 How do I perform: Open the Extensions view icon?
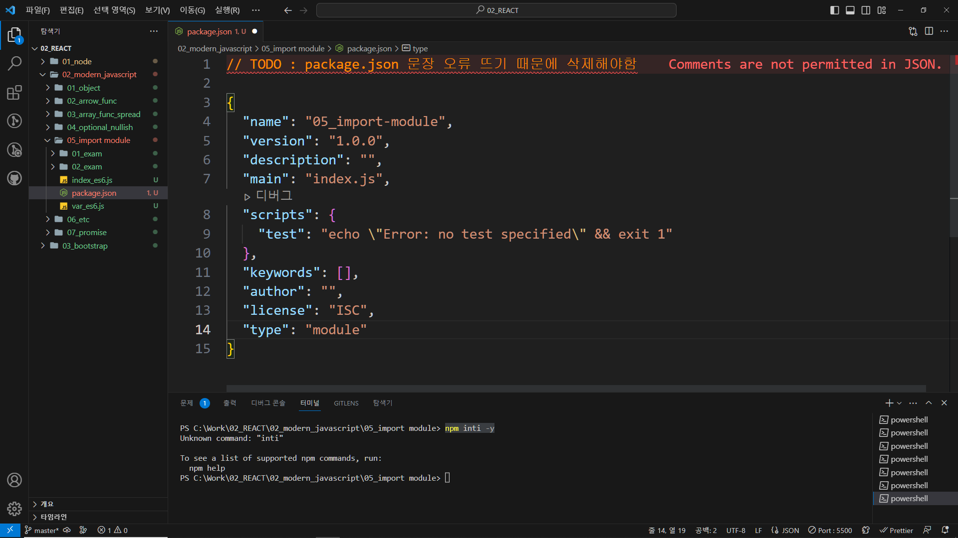pyautogui.click(x=14, y=92)
